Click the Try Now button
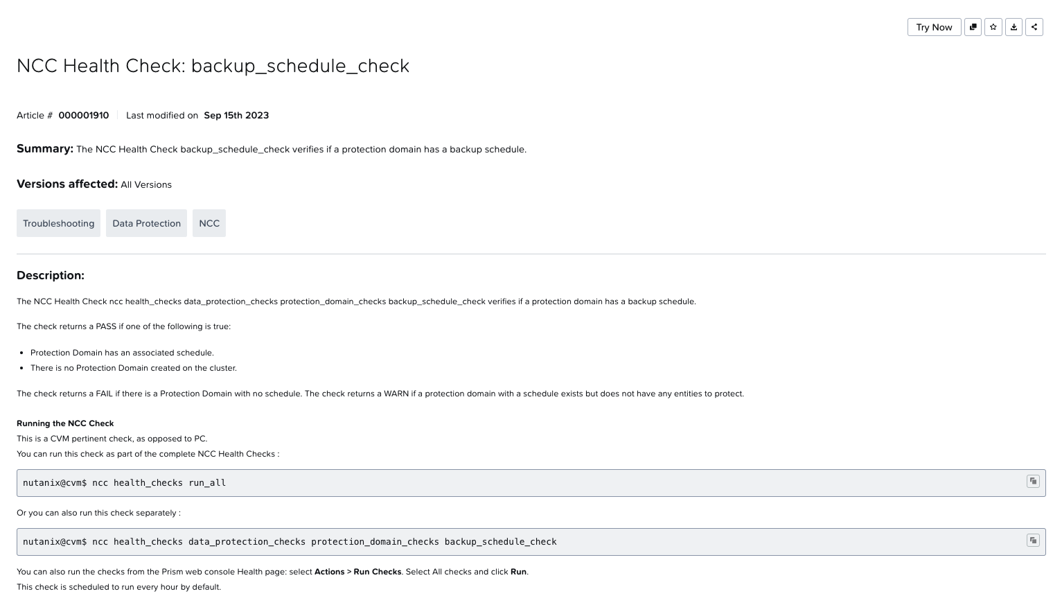 coord(934,27)
